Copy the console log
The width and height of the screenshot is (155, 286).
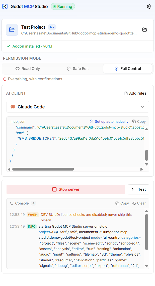pyautogui.click(x=122, y=203)
